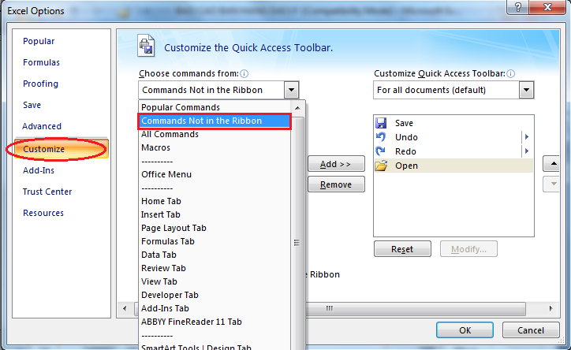Viewport: 571px width, 350px height.
Task: Select Add-Ins Tab in the list
Action: point(215,308)
